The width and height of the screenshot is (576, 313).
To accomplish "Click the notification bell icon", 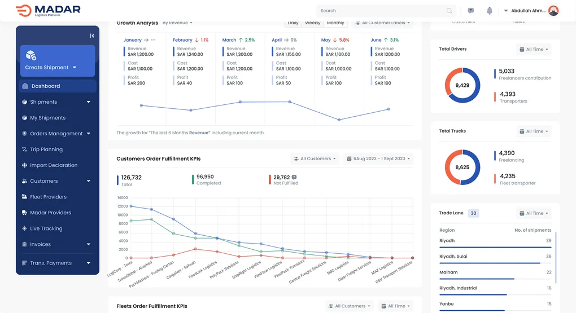I will pos(489,11).
